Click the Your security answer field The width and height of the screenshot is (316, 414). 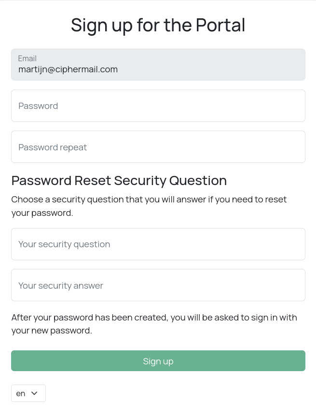pyautogui.click(x=158, y=285)
